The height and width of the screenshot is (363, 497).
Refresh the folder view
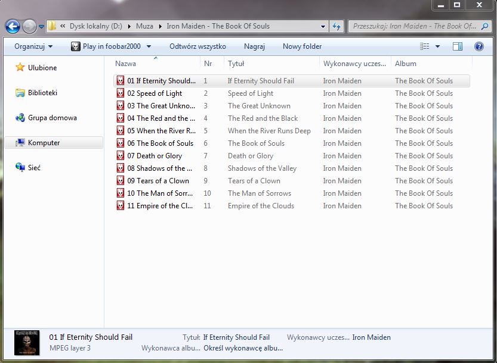coord(337,27)
